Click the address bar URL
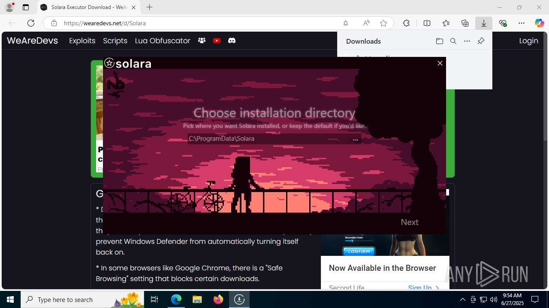The image size is (549, 308). point(105,23)
